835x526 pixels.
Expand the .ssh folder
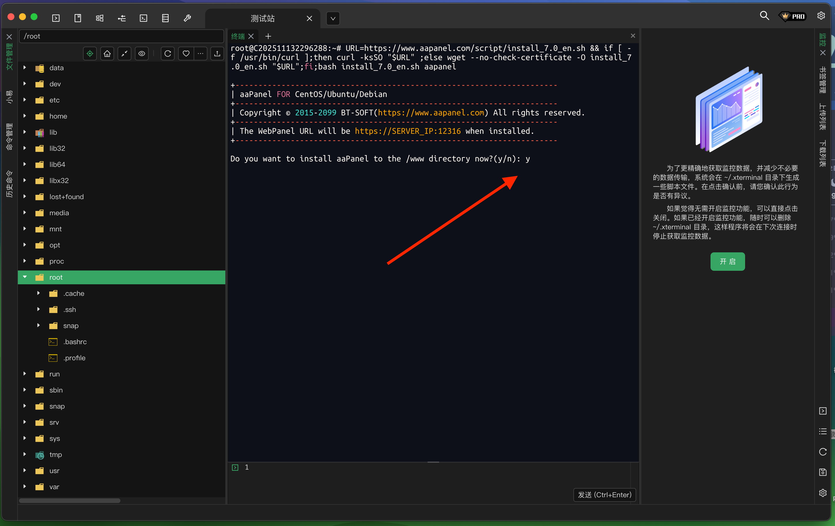click(x=39, y=309)
